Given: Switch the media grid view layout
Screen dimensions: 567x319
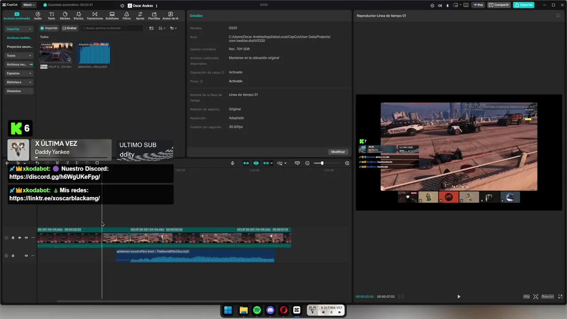Looking at the screenshot, I should pyautogui.click(x=151, y=28).
